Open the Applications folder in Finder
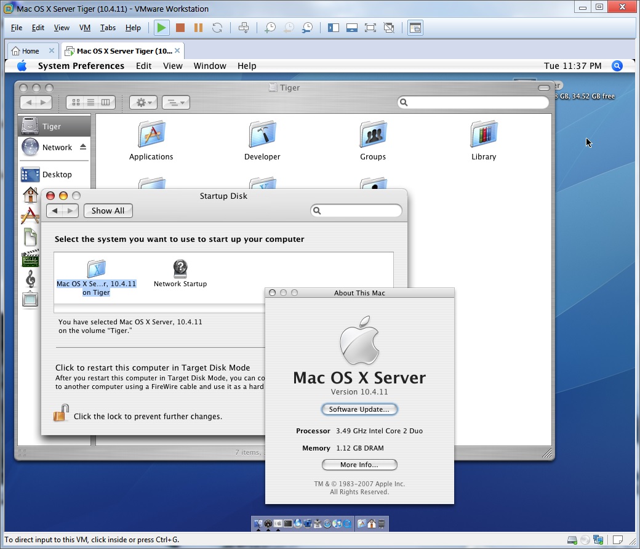This screenshot has width=640, height=549. pyautogui.click(x=151, y=140)
